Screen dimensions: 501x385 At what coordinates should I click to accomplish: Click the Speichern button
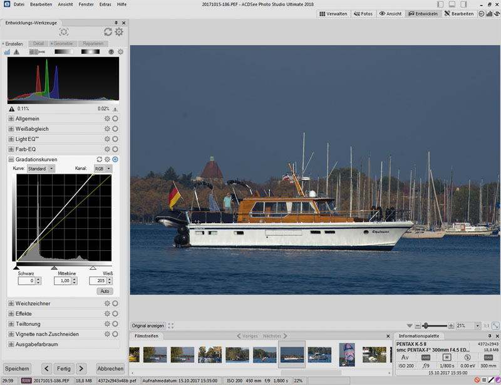point(17,368)
